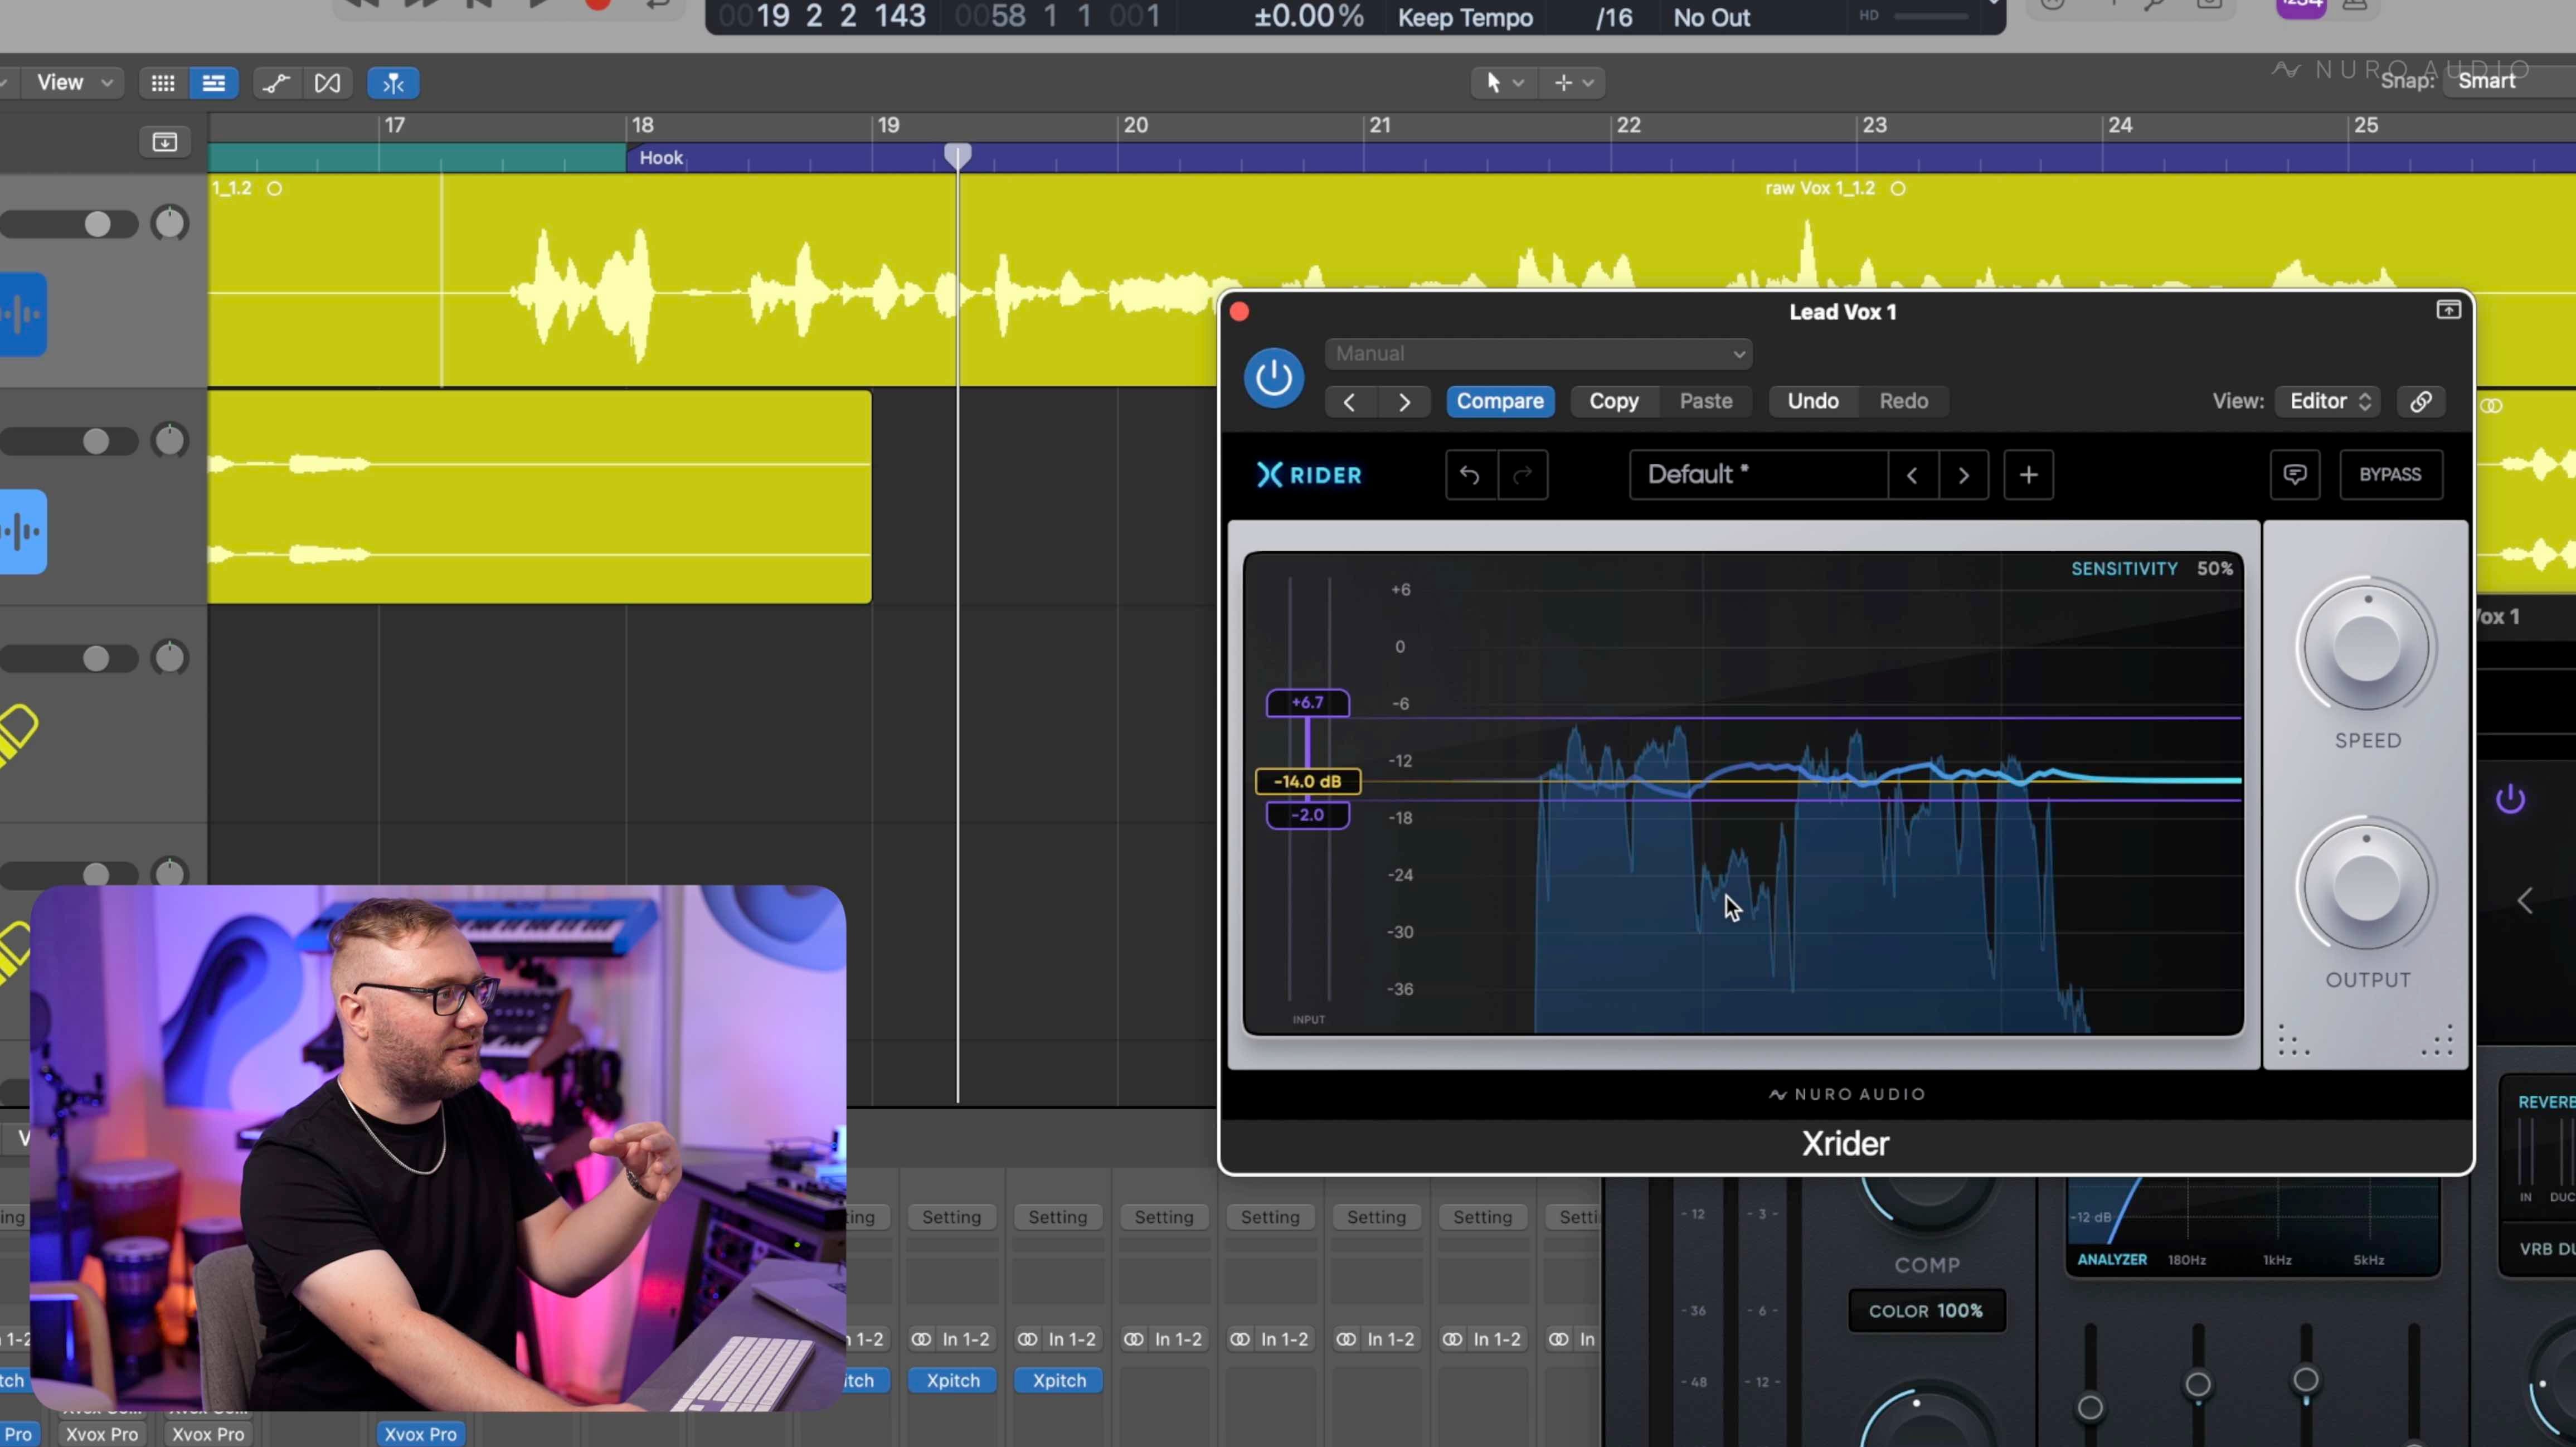Screen dimensions: 2576x1447
Task: Click the grid view icon in toolbar
Action: point(162,83)
